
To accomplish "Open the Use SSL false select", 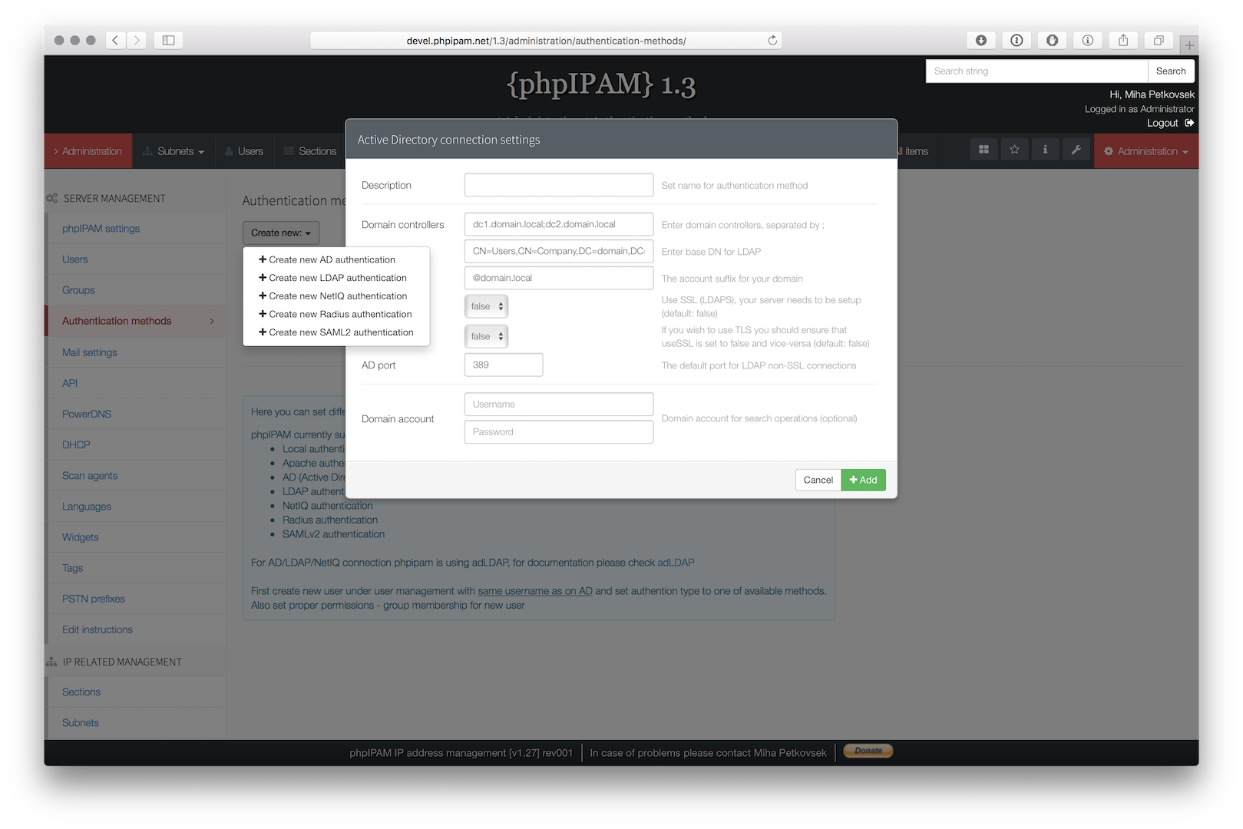I will [486, 306].
